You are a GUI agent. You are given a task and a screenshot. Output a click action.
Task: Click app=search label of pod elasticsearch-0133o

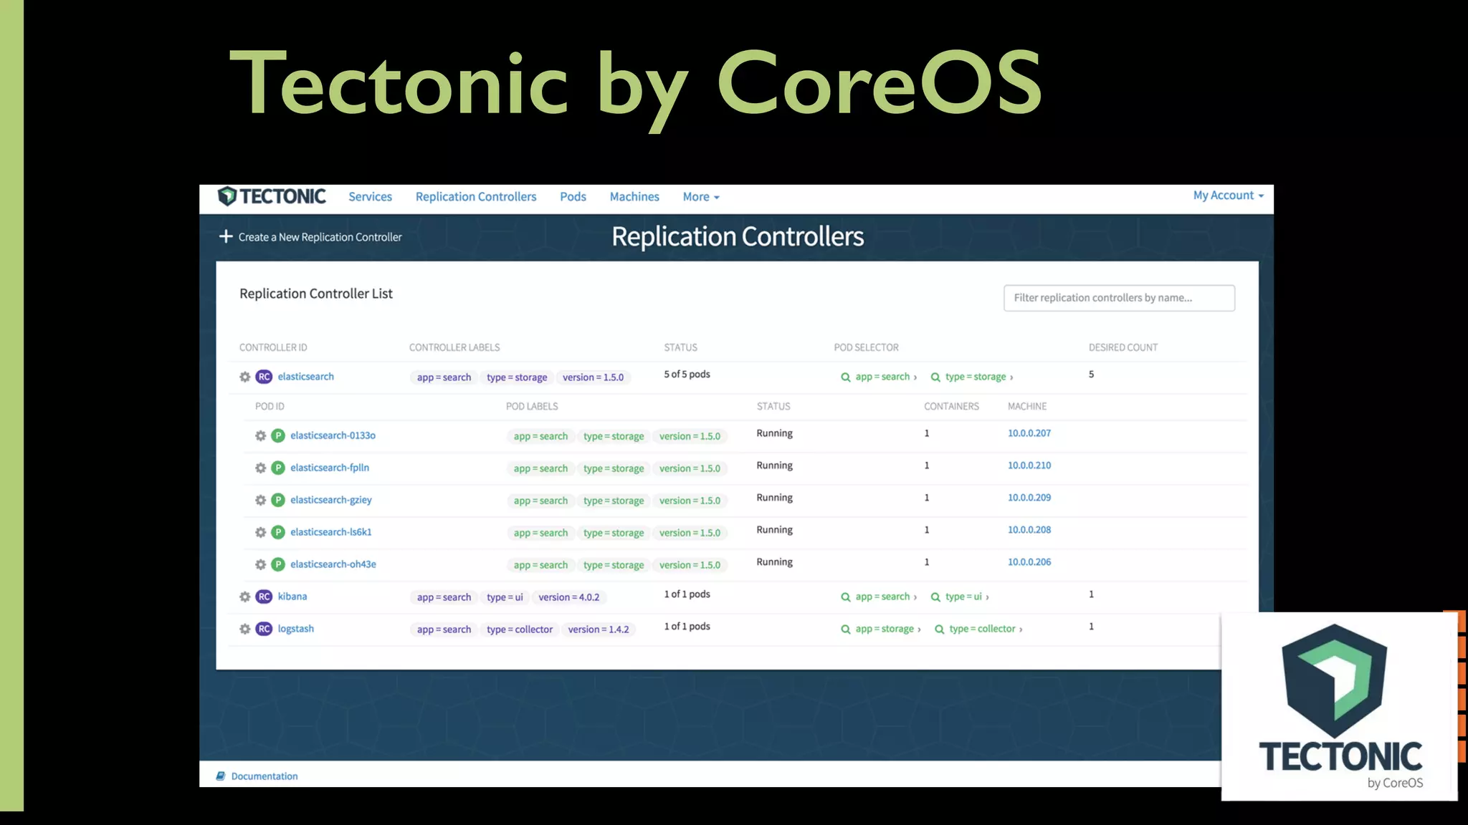coord(540,436)
